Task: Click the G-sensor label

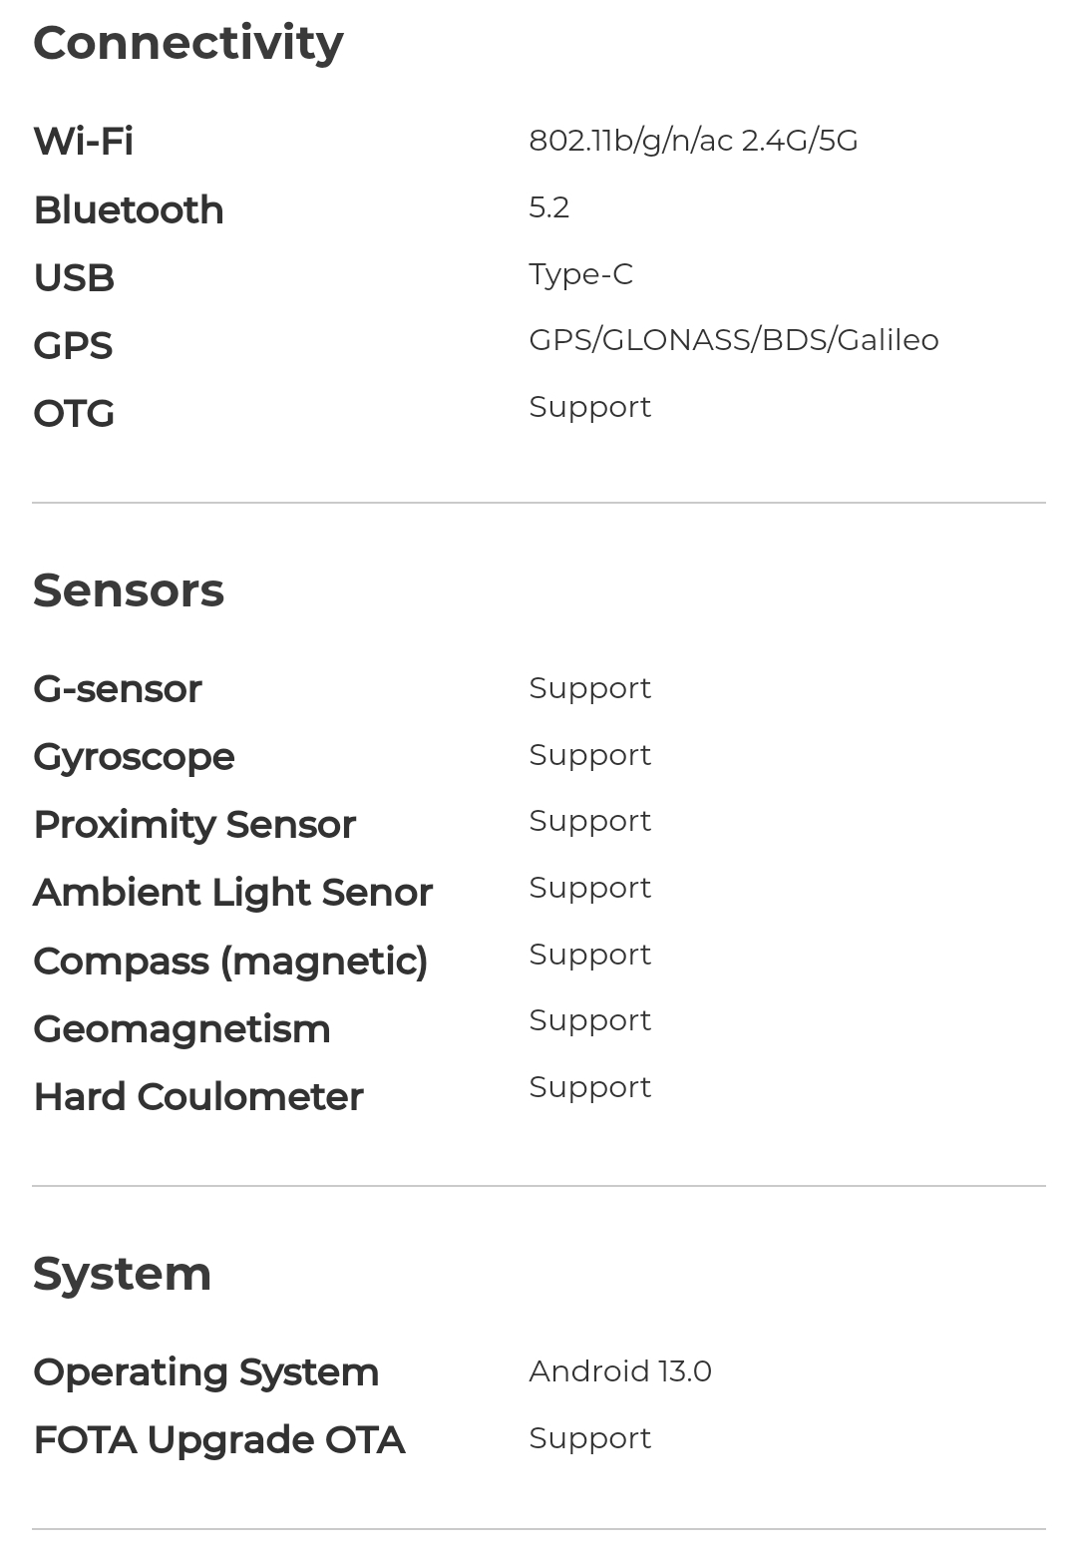Action: pos(118,689)
